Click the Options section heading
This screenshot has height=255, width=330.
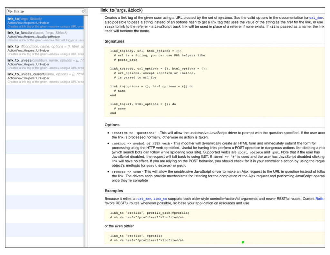coord(112,125)
